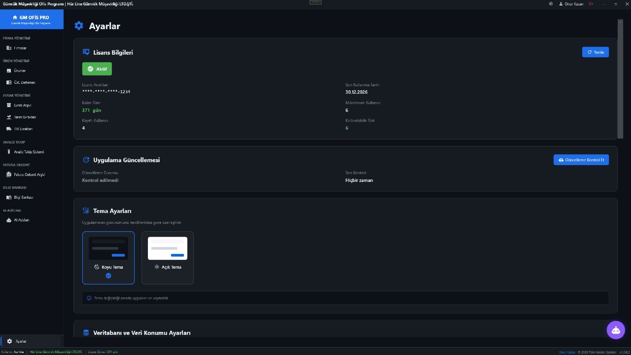Click the Onur Kazan user profile
The height and width of the screenshot is (355, 631).
click(x=571, y=4)
